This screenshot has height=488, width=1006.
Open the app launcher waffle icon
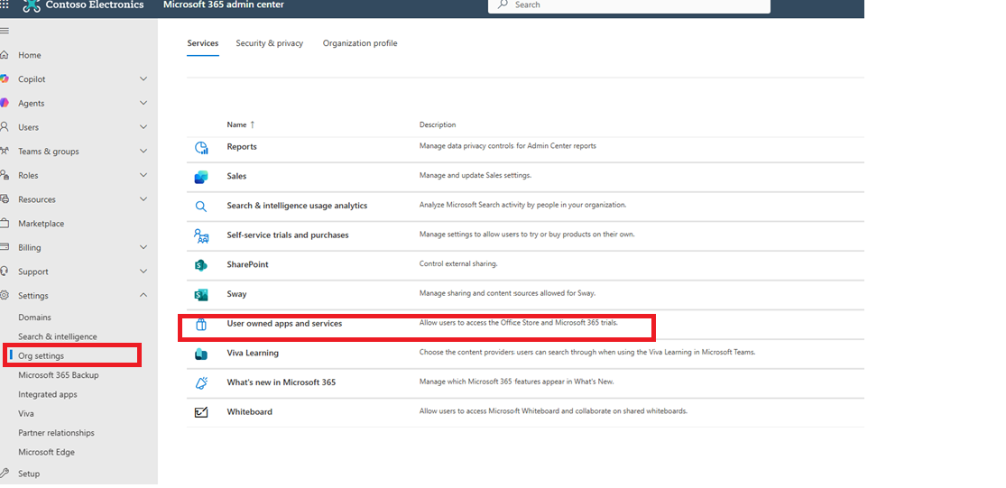click(x=4, y=5)
